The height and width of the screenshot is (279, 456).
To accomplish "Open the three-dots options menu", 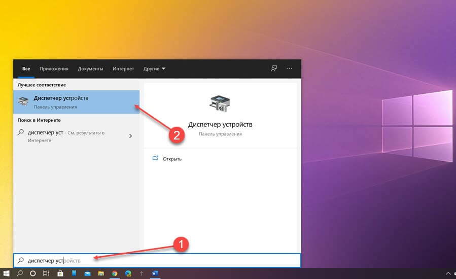I will click(289, 68).
